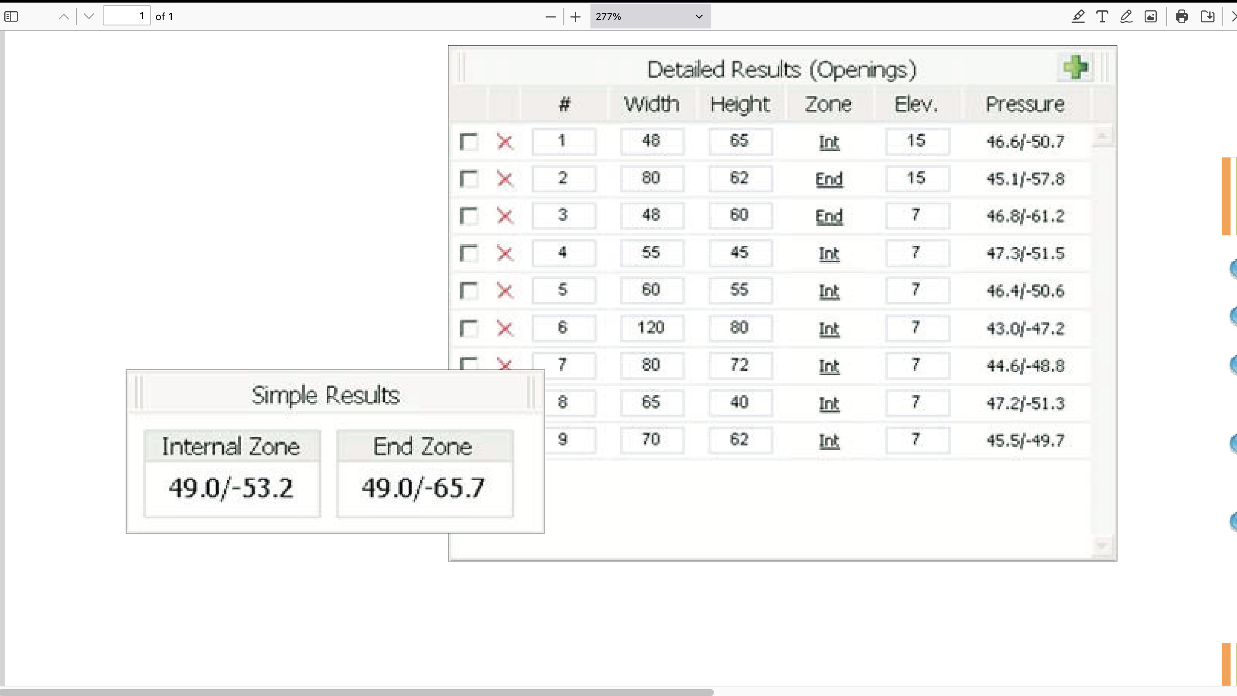Click the zoom in plus button
The width and height of the screenshot is (1237, 696).
click(x=575, y=17)
